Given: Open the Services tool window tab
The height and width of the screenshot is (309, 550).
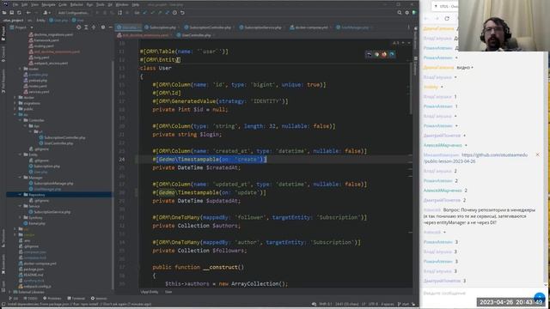Looking at the screenshot, I should click(x=99, y=299).
